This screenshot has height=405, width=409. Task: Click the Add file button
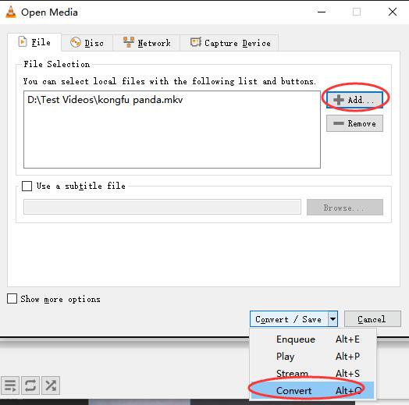pos(354,100)
